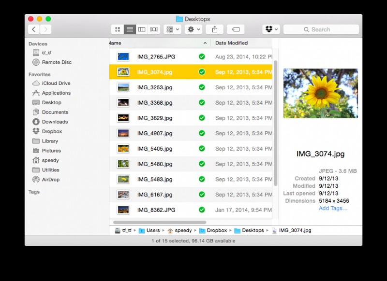387x281 pixels.
Task: Open Downloads from the sidebar
Action: [55, 122]
